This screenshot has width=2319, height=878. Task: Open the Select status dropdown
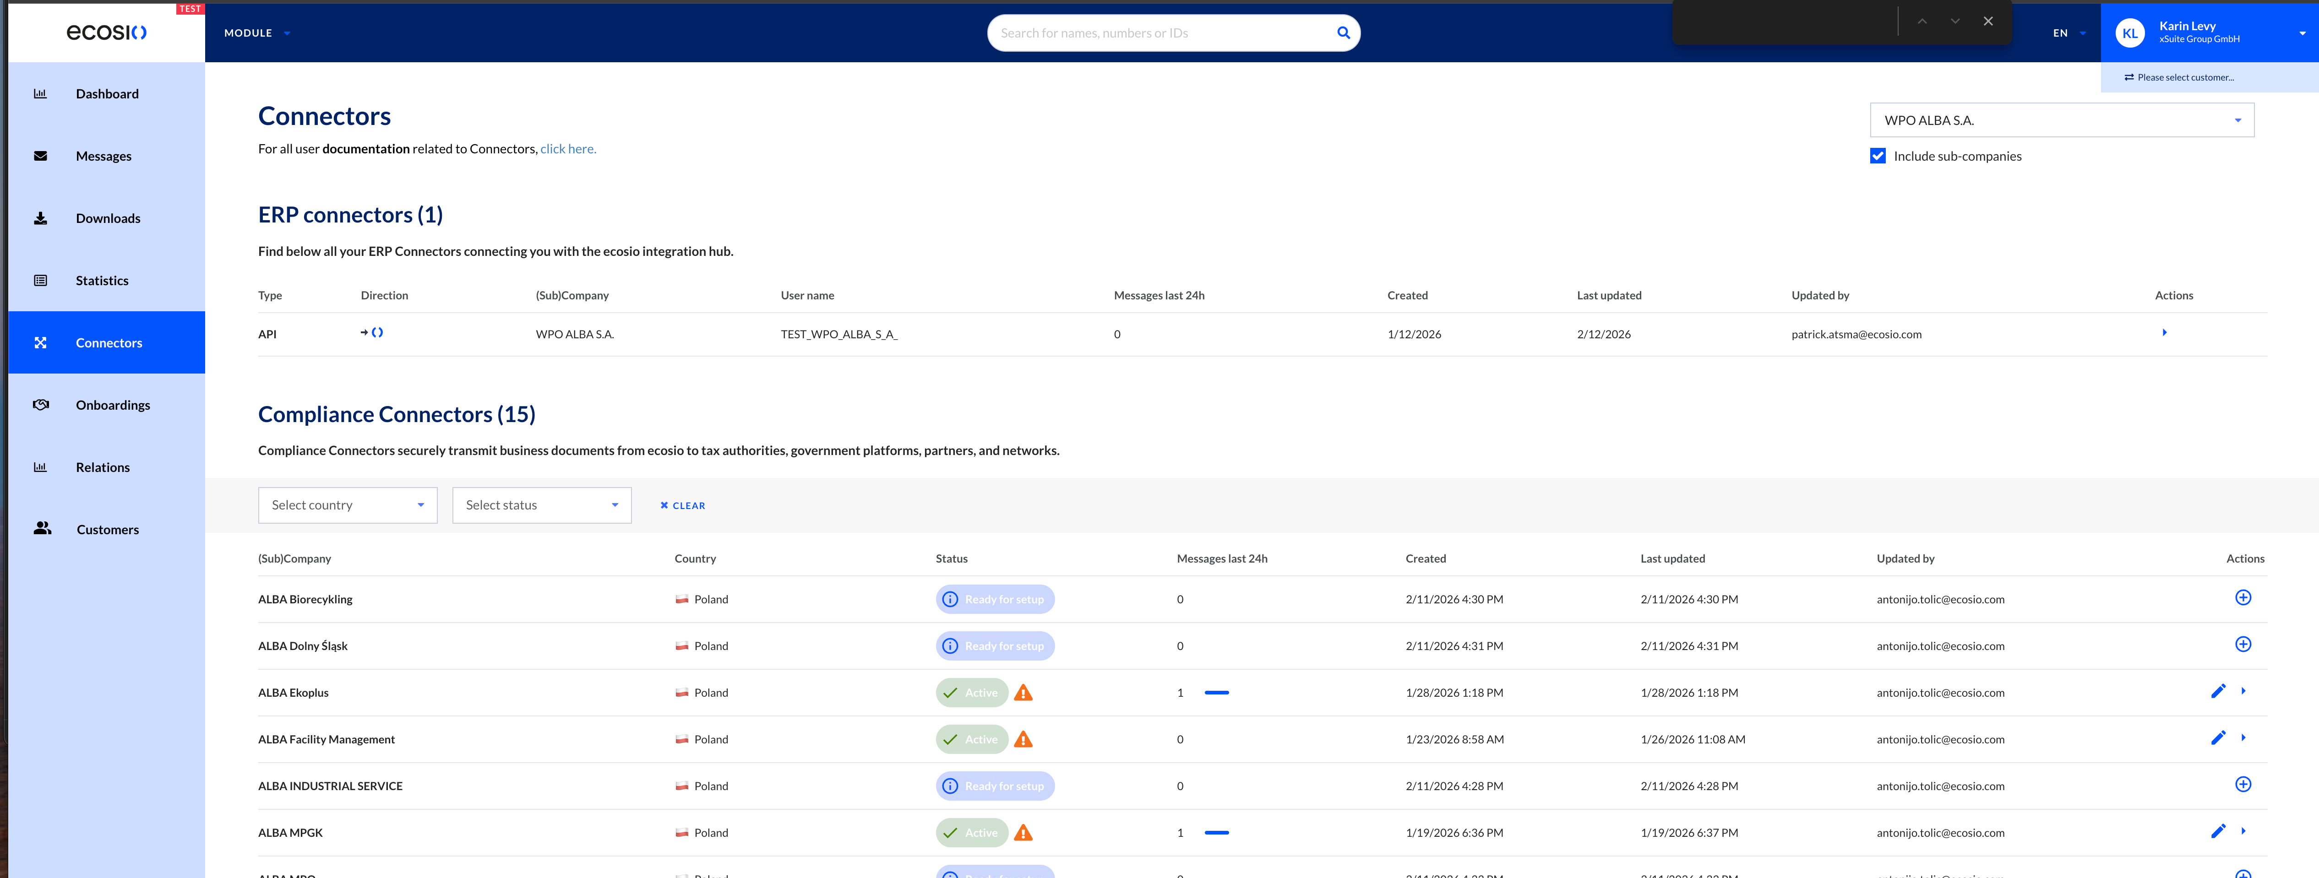pos(542,505)
